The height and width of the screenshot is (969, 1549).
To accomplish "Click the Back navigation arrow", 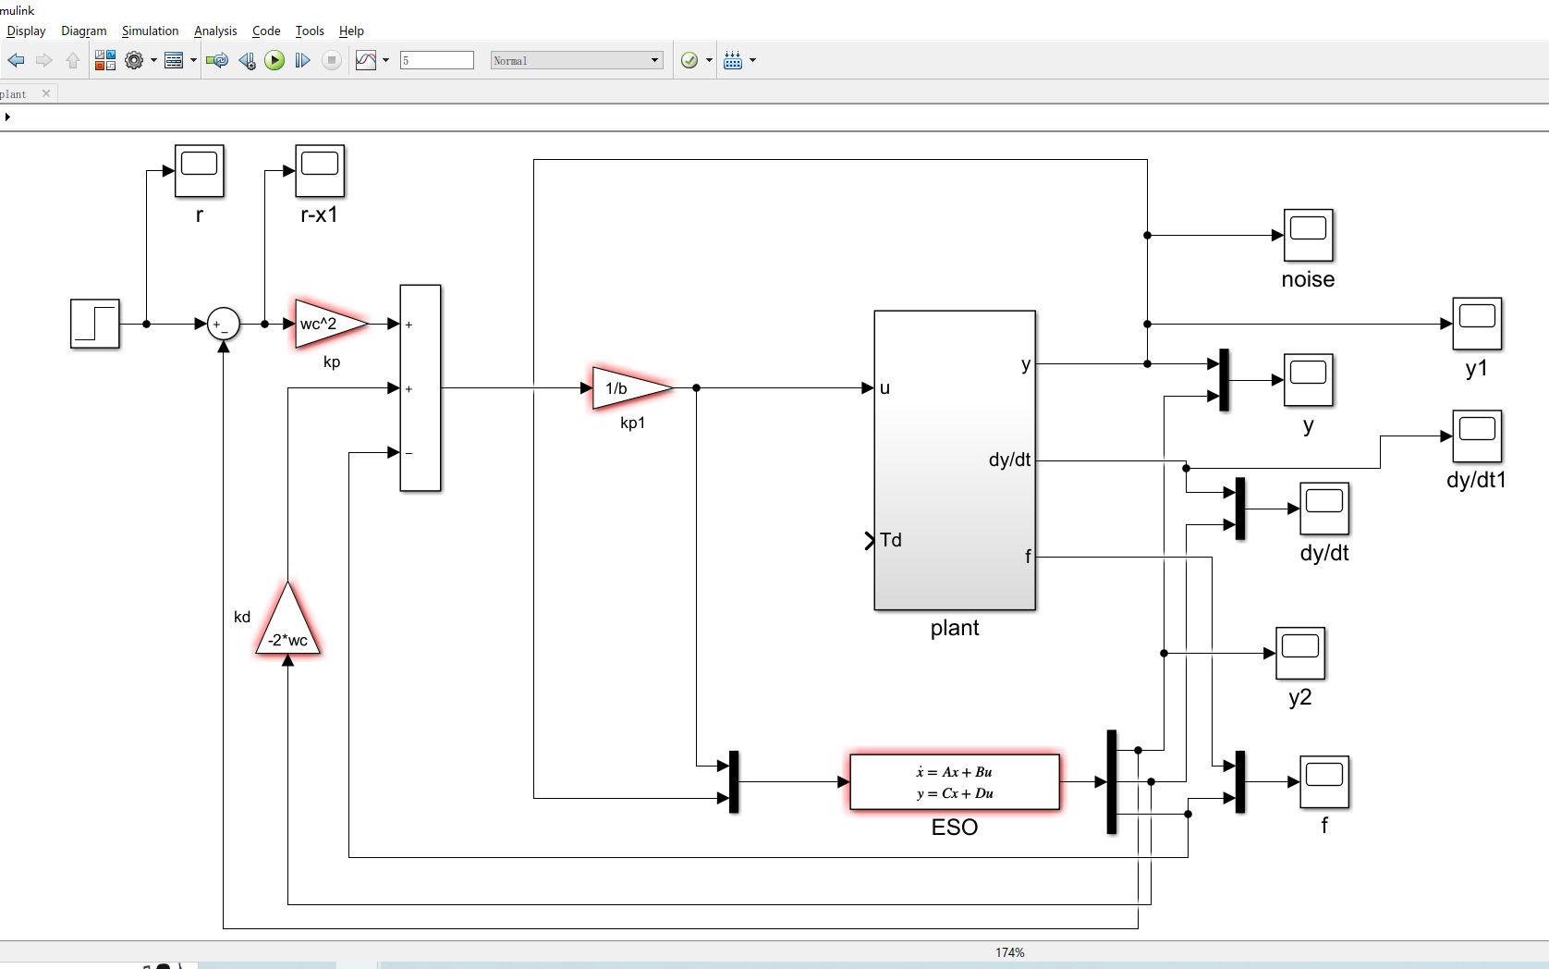I will click(16, 60).
